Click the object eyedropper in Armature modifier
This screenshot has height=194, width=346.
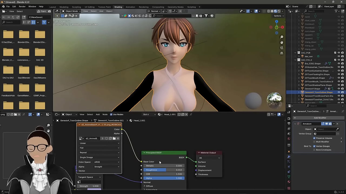(x=337, y=129)
